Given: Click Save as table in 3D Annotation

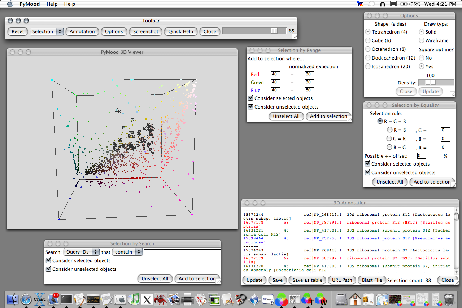Looking at the screenshot, I should tap(307, 280).
